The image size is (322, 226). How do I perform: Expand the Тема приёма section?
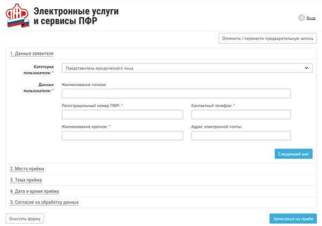point(26,180)
